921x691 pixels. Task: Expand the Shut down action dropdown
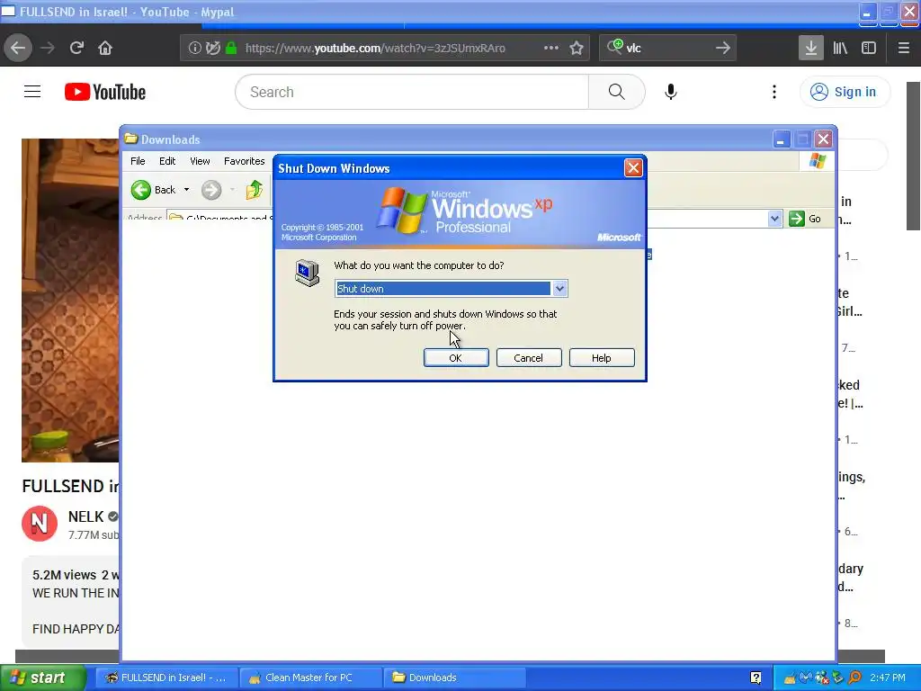(x=559, y=289)
